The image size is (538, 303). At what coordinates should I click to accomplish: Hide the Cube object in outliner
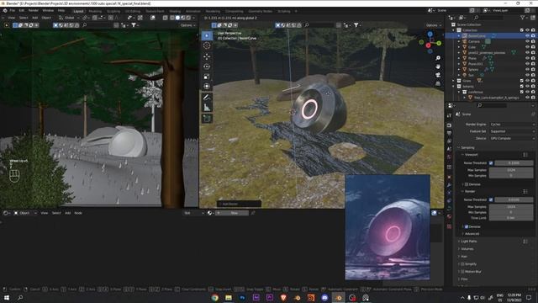click(x=527, y=47)
